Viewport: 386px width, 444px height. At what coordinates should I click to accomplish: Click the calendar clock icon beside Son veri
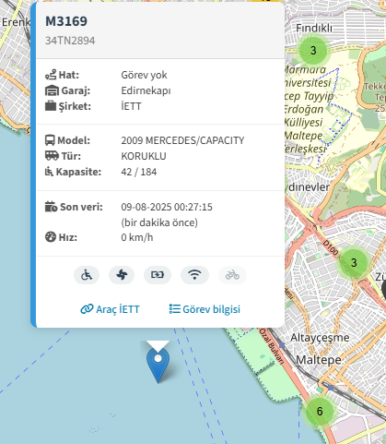[51, 207]
